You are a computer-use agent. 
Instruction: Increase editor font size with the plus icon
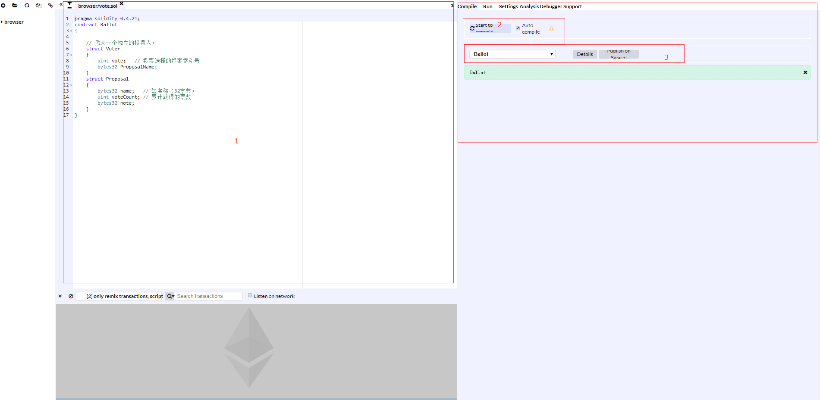coord(69,3)
